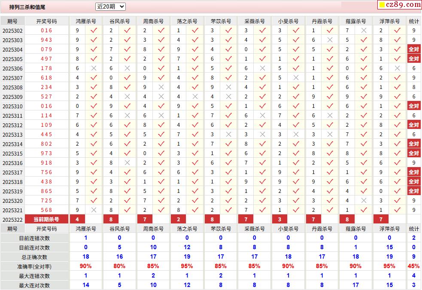Click draw number 618
Viewport: 422px width, 290px height.
(x=46, y=78)
